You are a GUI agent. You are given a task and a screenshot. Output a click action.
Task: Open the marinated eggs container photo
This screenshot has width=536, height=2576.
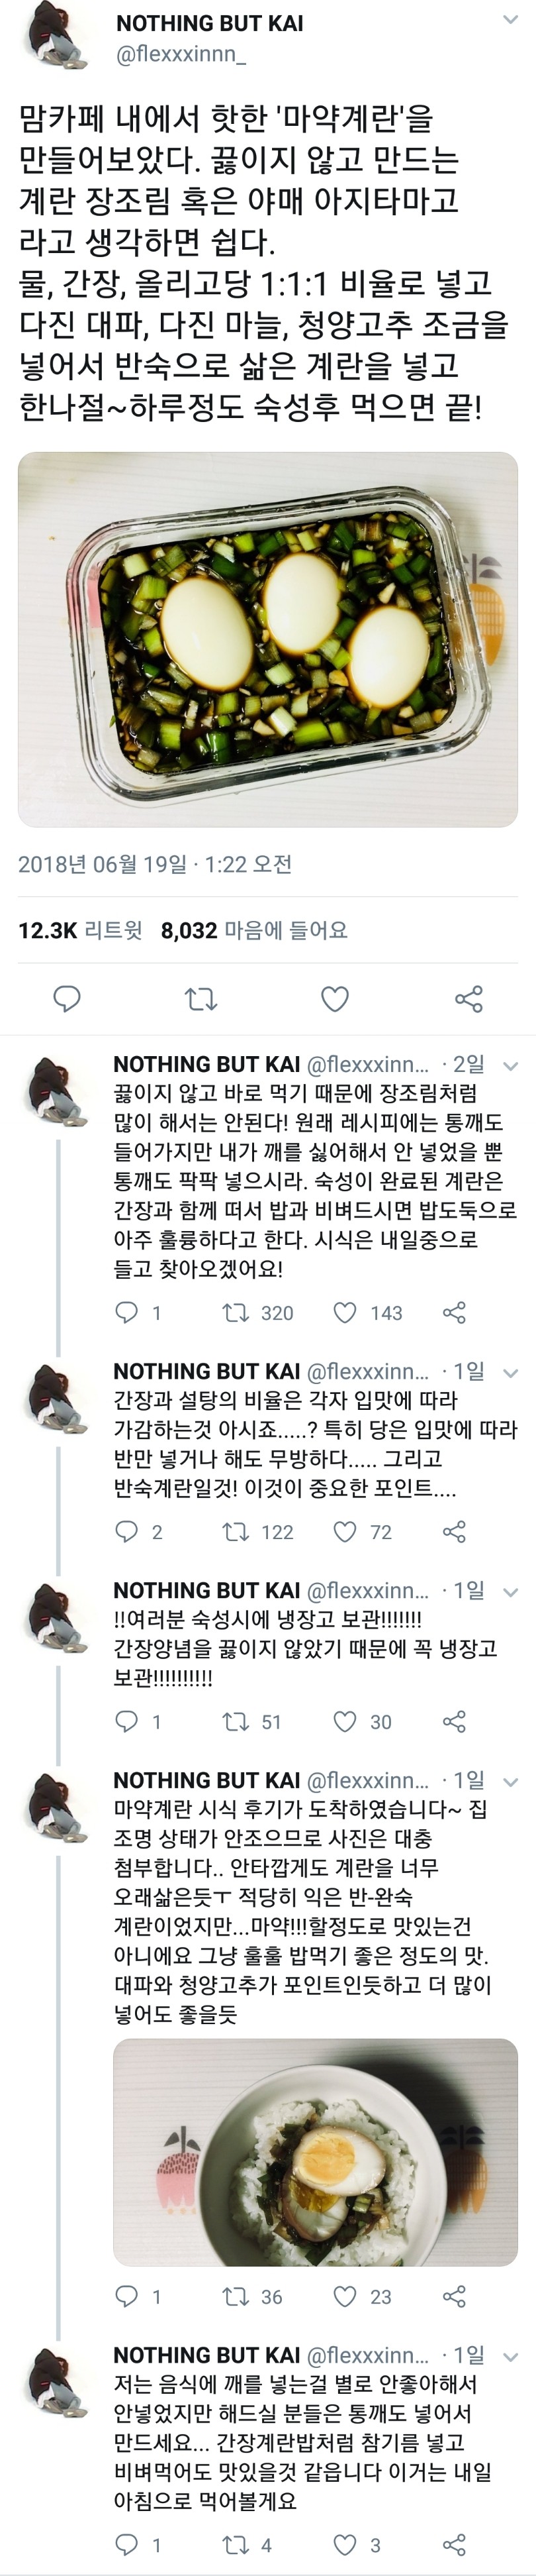click(x=267, y=639)
